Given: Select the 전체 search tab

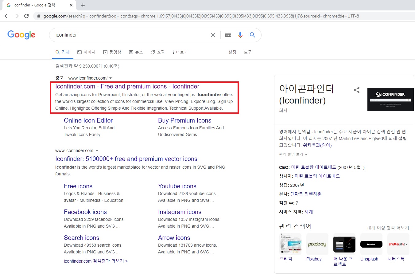Looking at the screenshot, I should click(63, 52).
